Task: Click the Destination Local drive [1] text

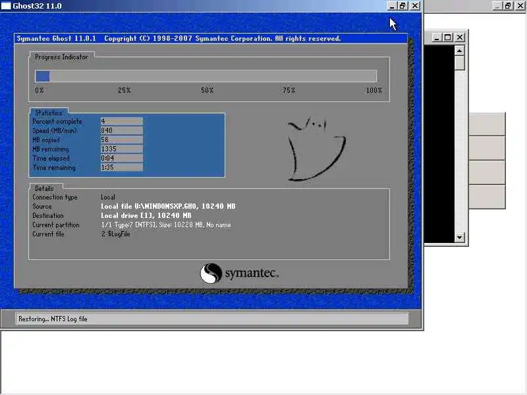Action: (146, 216)
